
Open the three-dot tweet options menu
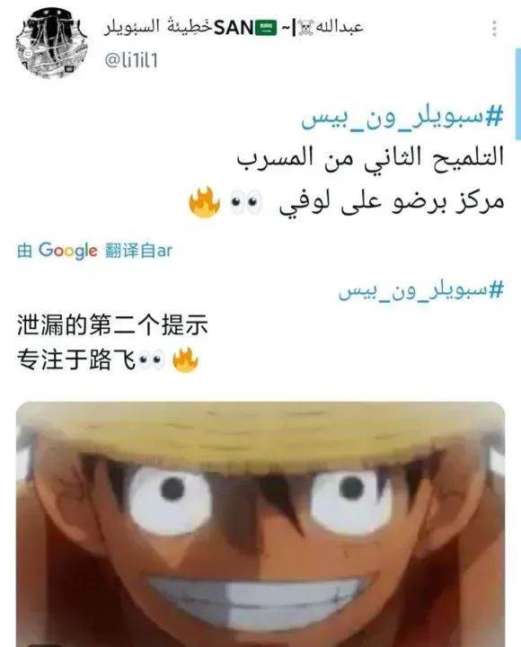pyautogui.click(x=494, y=28)
